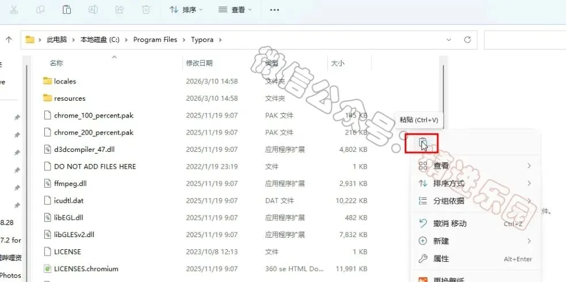Image resolution: width=566 pixels, height=282 pixels.
Task: Open the 排序 sort dropdown
Action: tap(186, 10)
